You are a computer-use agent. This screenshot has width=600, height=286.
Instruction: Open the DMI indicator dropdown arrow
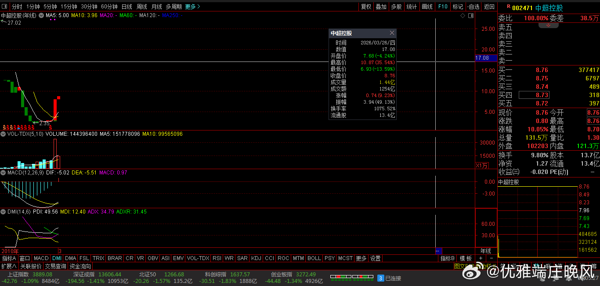[4, 212]
